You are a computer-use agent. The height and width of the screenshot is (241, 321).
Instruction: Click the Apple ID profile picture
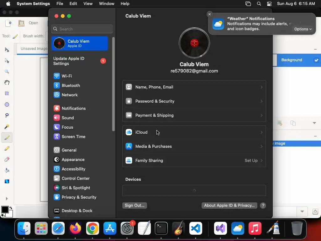pos(194,43)
